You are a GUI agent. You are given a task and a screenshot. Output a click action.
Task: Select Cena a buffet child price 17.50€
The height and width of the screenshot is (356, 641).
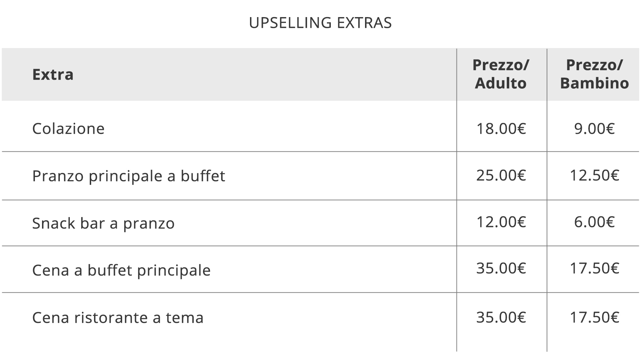pyautogui.click(x=594, y=268)
